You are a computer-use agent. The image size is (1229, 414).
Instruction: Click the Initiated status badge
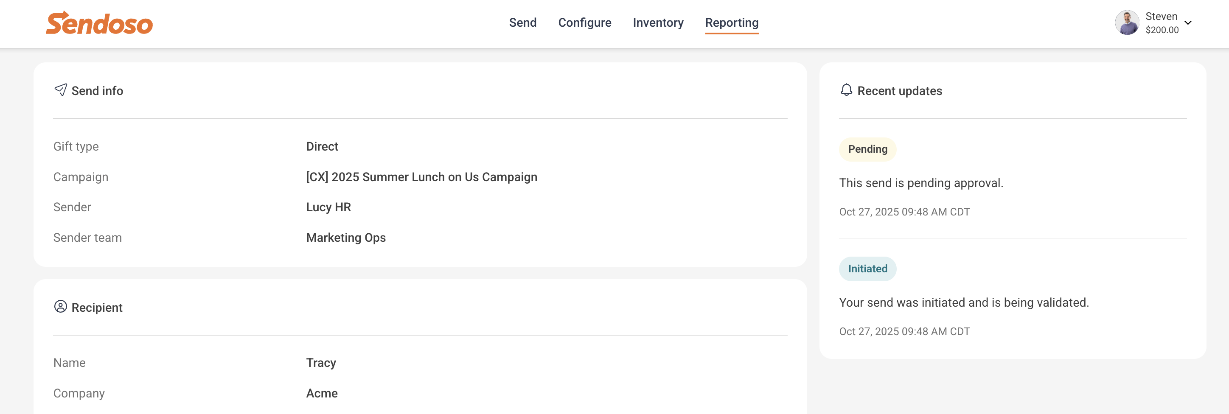tap(867, 269)
